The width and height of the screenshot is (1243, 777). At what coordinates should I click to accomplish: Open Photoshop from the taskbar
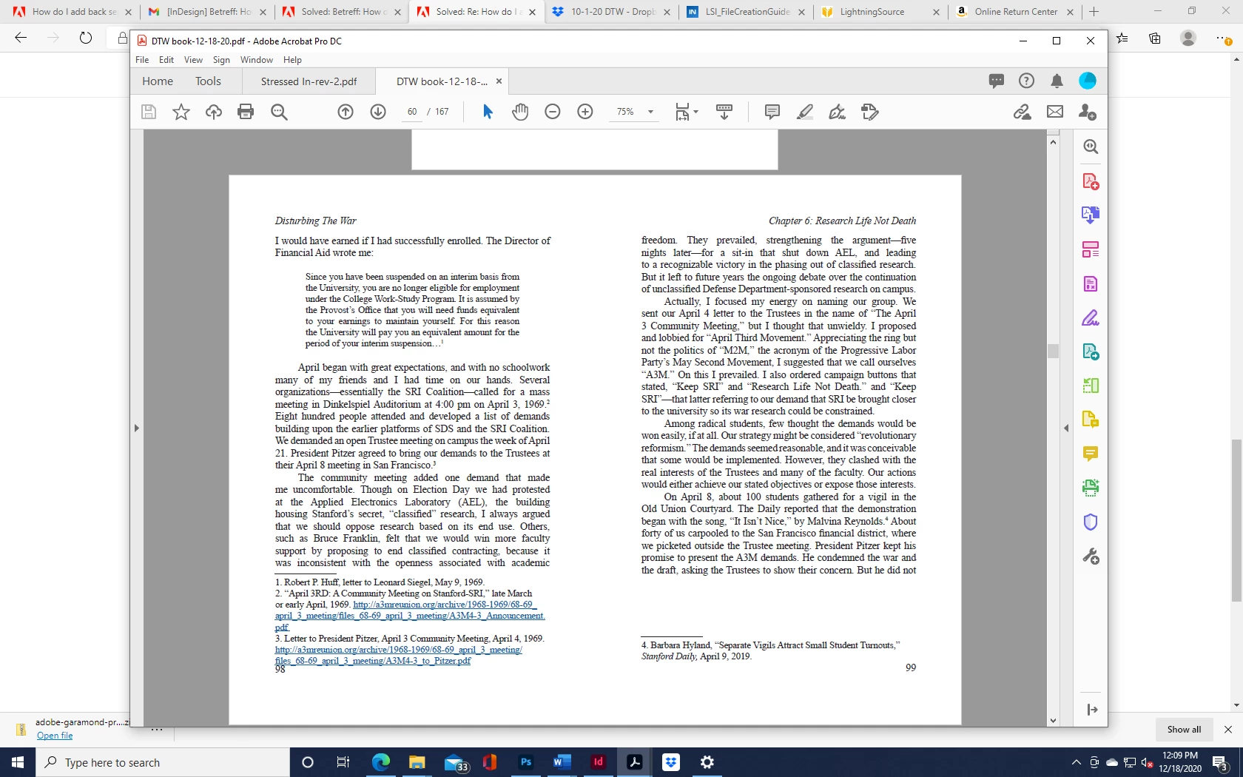[x=526, y=762]
